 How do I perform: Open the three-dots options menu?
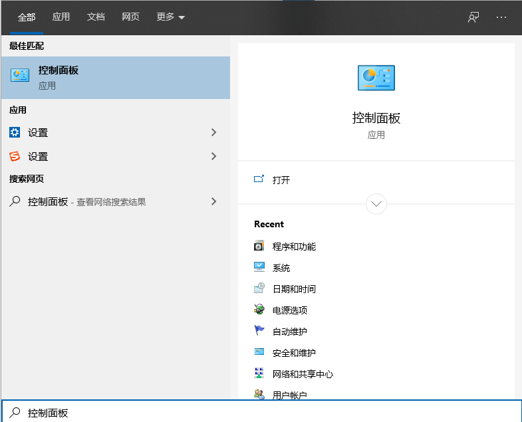tap(501, 17)
